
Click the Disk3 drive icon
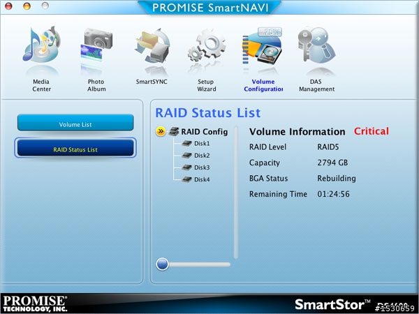coord(186,167)
